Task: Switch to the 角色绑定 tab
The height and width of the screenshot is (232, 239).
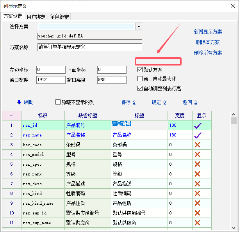Action: (x=59, y=17)
